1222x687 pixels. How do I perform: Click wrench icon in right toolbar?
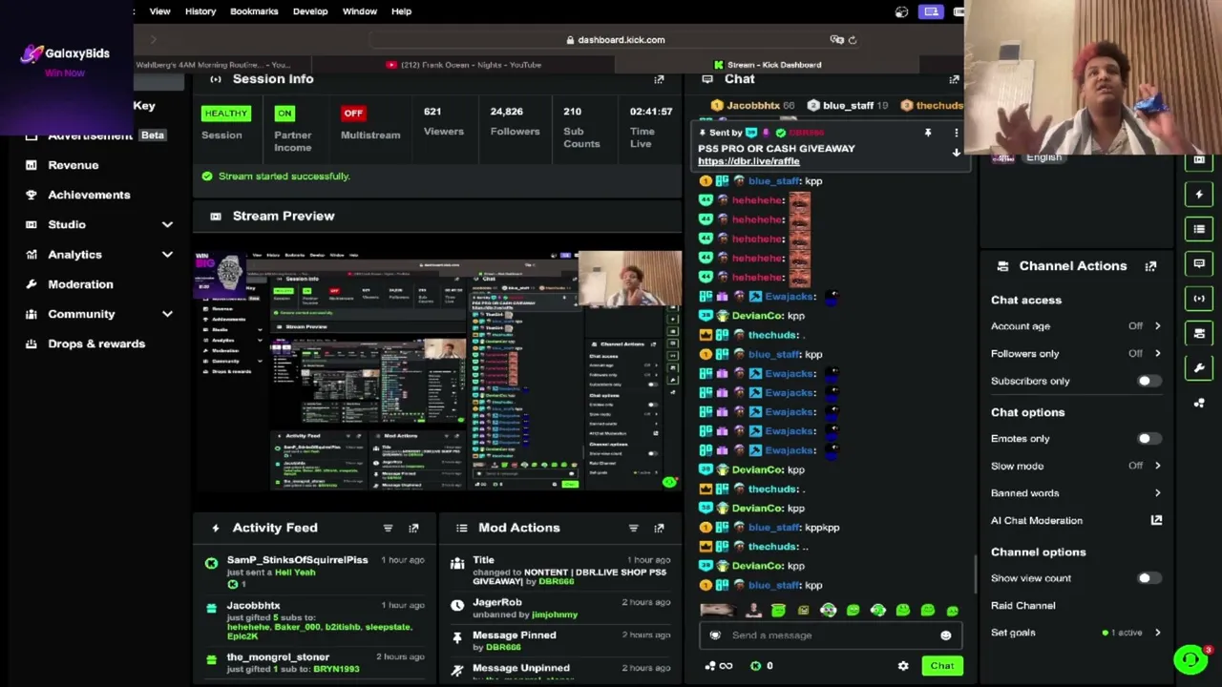click(1199, 367)
